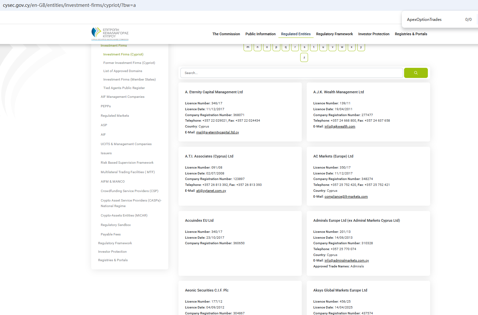Click inside the Search text field
The image size is (478, 315).
[291, 73]
